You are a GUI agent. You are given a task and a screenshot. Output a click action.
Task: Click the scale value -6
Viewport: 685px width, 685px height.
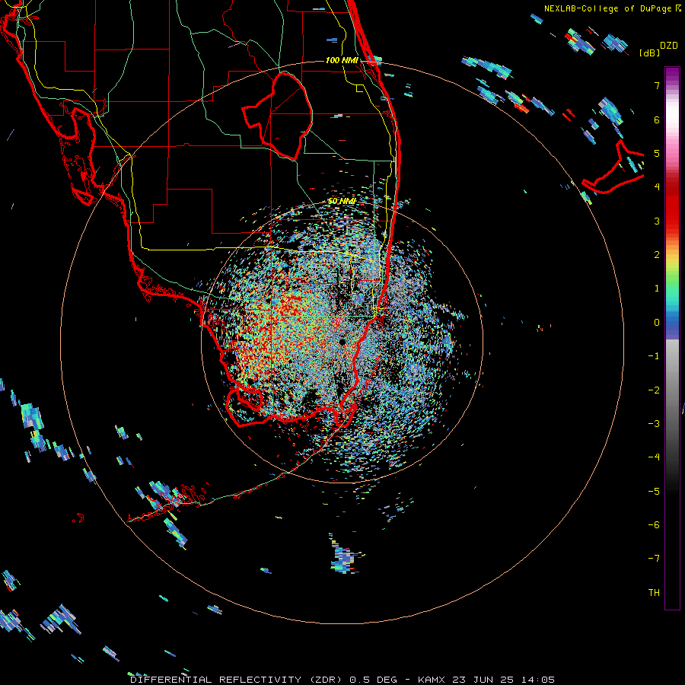coord(654,524)
